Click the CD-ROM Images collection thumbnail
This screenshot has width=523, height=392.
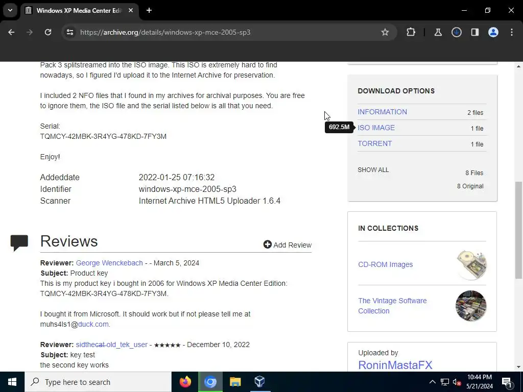pos(471,265)
